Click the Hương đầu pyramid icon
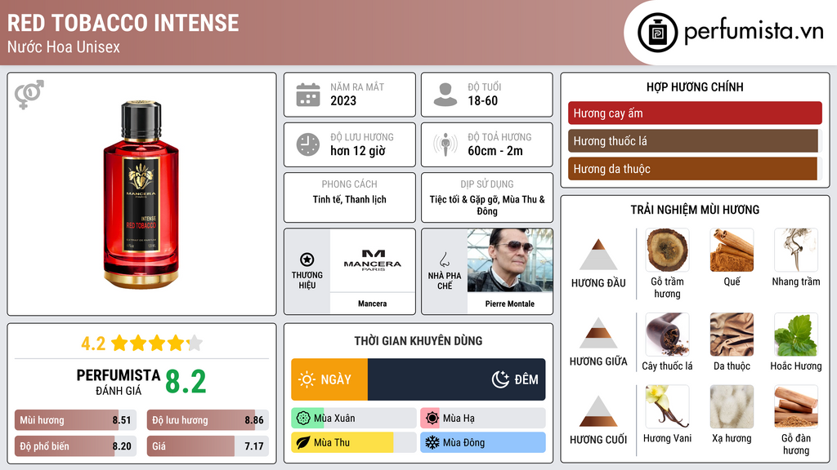 pyautogui.click(x=598, y=255)
